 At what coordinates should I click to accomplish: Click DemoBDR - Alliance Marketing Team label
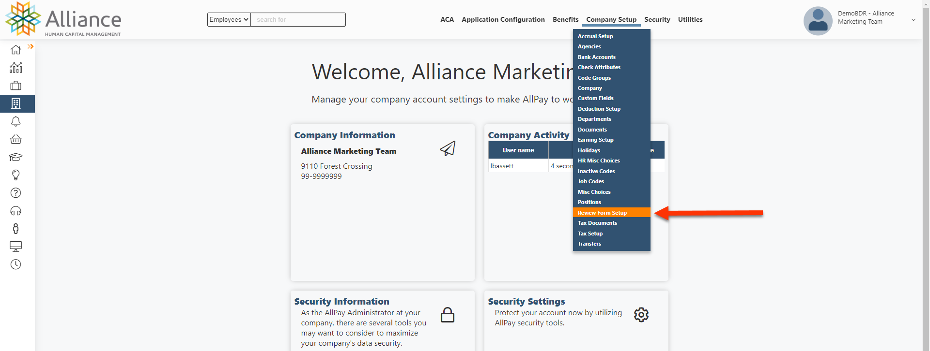(x=866, y=17)
